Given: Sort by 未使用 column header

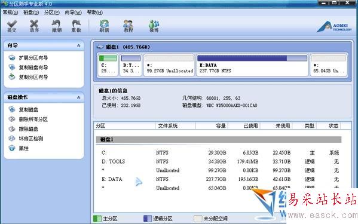Looking at the screenshot, I should 276,125.
